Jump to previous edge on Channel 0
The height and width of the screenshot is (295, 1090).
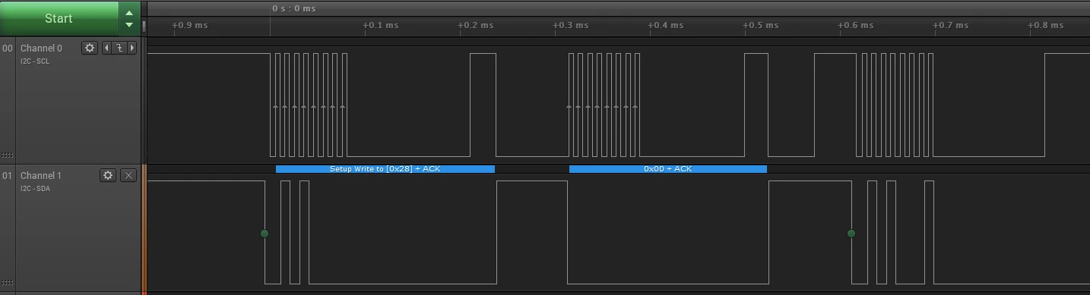click(106, 48)
